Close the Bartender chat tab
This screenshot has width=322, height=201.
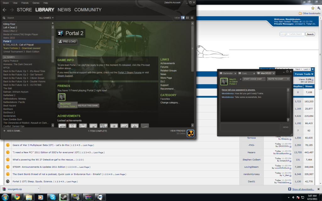click(x=235, y=73)
